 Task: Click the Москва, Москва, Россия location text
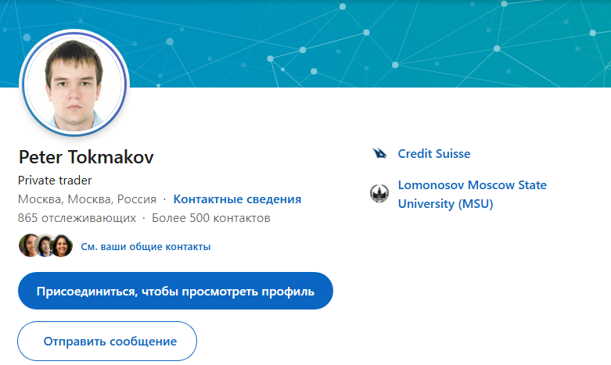click(87, 199)
